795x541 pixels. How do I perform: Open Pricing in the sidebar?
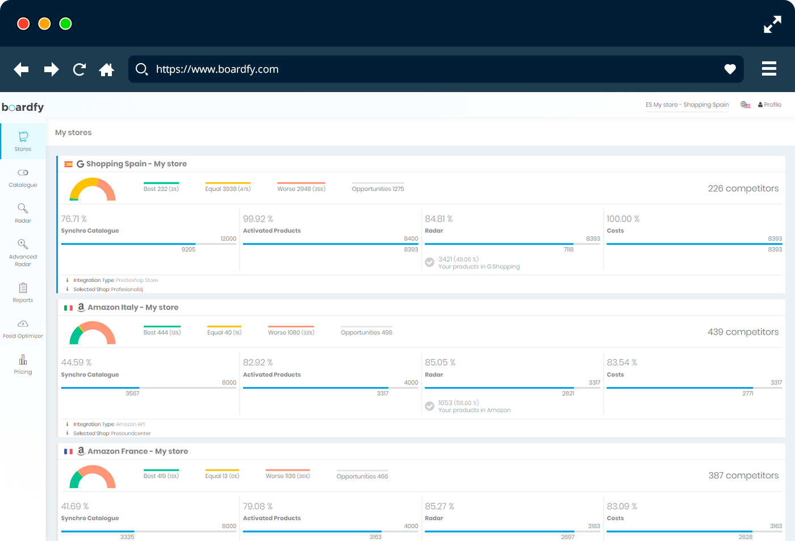(x=23, y=365)
